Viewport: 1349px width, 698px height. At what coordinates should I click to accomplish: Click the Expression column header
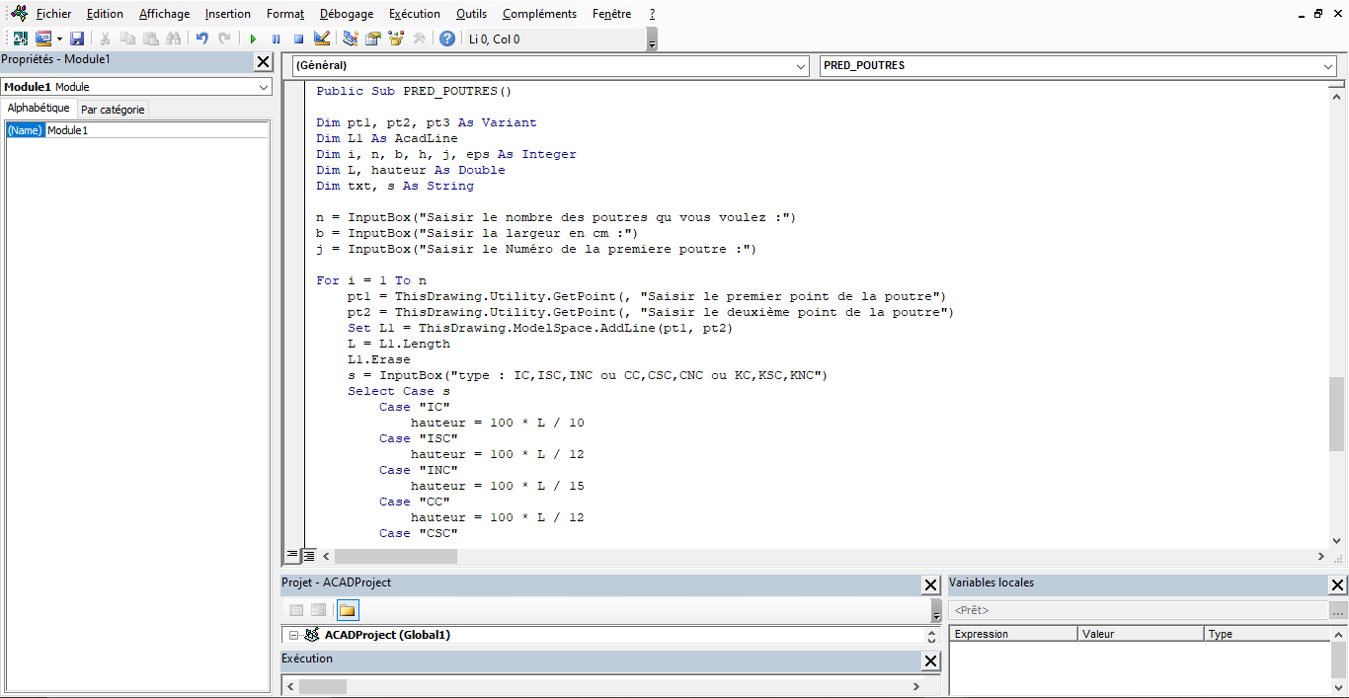point(1013,634)
